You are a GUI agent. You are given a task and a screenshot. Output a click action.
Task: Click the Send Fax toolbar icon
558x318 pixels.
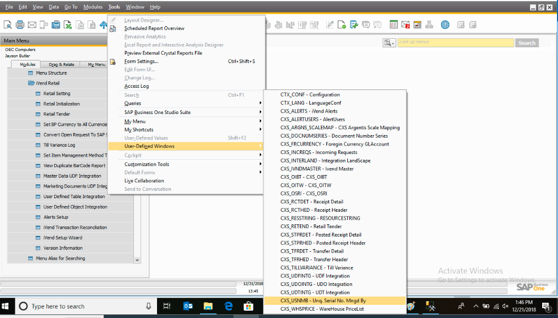(x=55, y=25)
